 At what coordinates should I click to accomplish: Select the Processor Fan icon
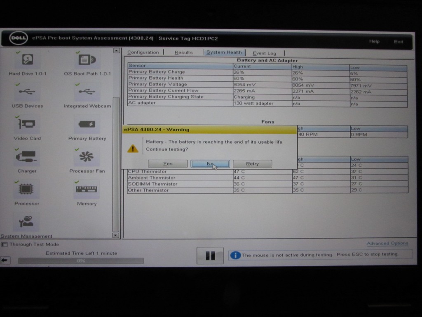coord(87,156)
